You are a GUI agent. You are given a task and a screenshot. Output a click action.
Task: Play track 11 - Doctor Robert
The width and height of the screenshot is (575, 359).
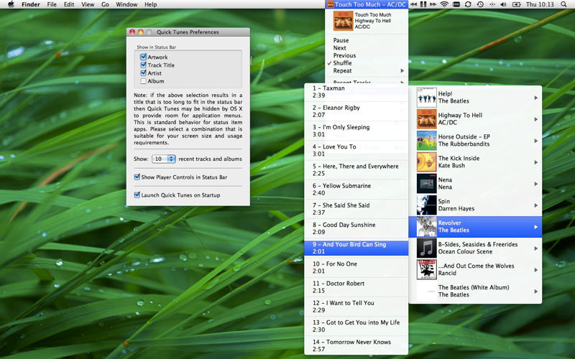pos(356,286)
